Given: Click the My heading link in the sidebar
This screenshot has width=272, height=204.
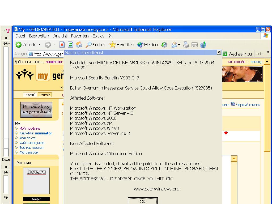Looking at the screenshot, I should 18,123.
